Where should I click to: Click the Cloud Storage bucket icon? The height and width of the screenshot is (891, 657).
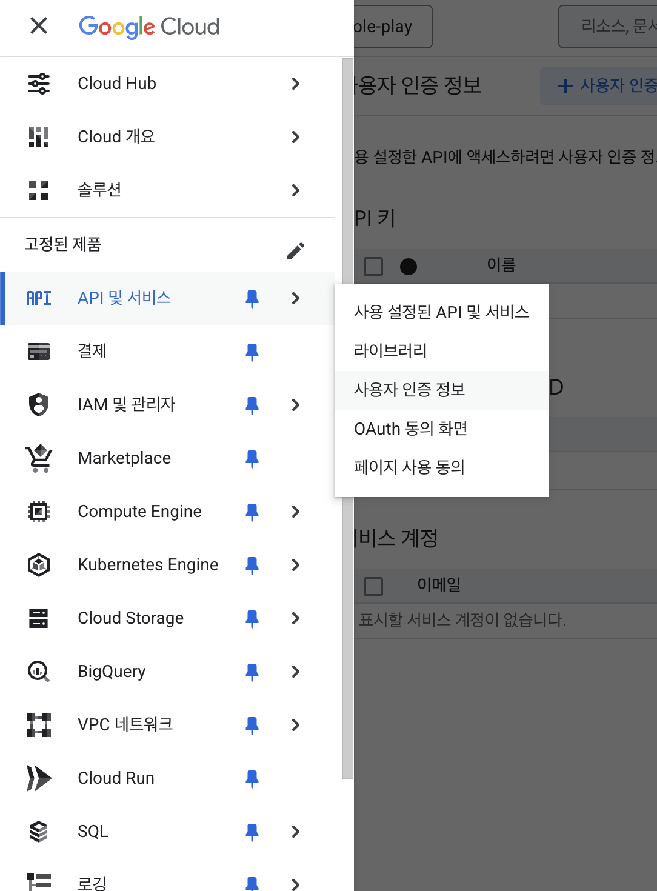(39, 618)
